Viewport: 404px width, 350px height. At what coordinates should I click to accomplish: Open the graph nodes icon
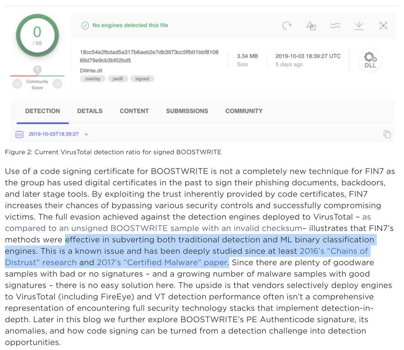pos(383,26)
